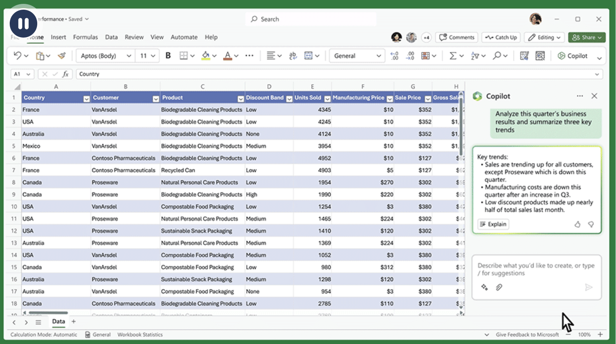Open the Insert ribbon tab

pyautogui.click(x=58, y=37)
